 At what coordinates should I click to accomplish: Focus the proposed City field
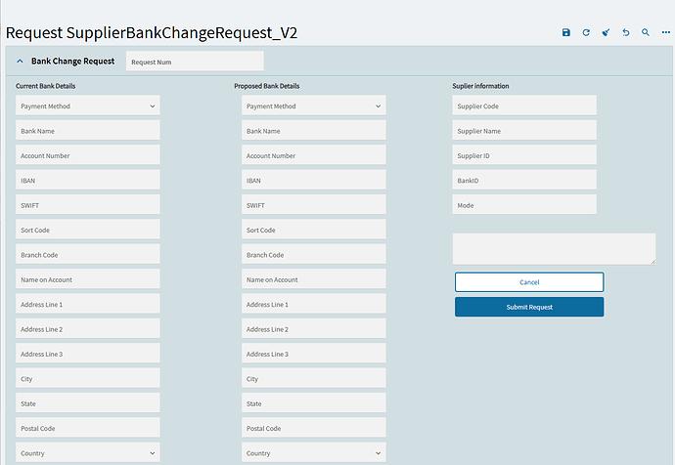click(313, 378)
